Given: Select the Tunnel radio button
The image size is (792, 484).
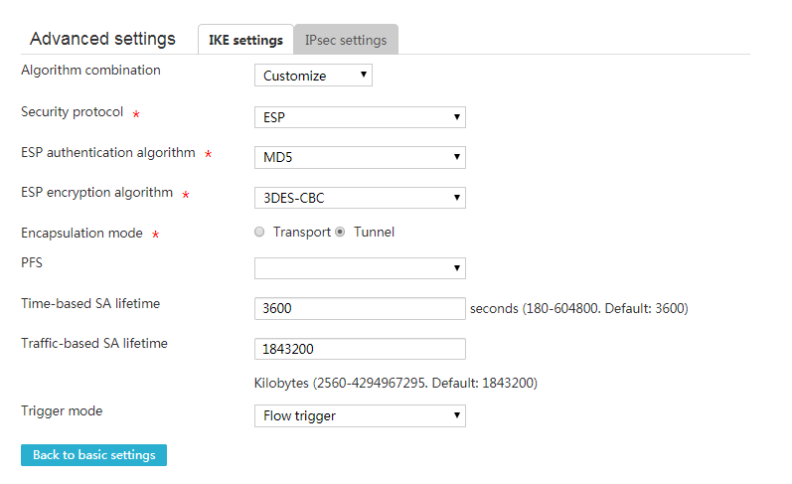Looking at the screenshot, I should tap(340, 232).
